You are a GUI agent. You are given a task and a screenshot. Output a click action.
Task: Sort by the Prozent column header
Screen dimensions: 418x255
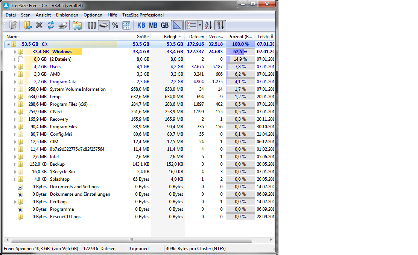click(240, 37)
